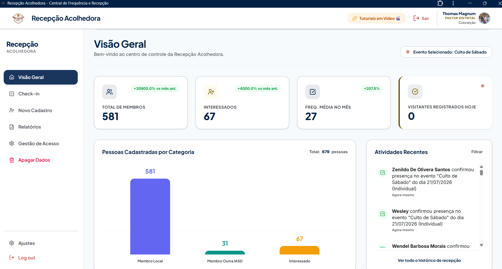The image size is (502, 269).
Task: Open Tutoriais em Vídeo
Action: point(376,18)
